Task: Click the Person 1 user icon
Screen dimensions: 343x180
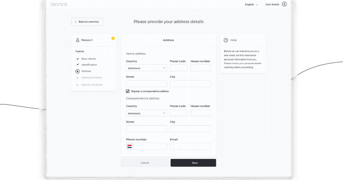Action: pyautogui.click(x=77, y=40)
